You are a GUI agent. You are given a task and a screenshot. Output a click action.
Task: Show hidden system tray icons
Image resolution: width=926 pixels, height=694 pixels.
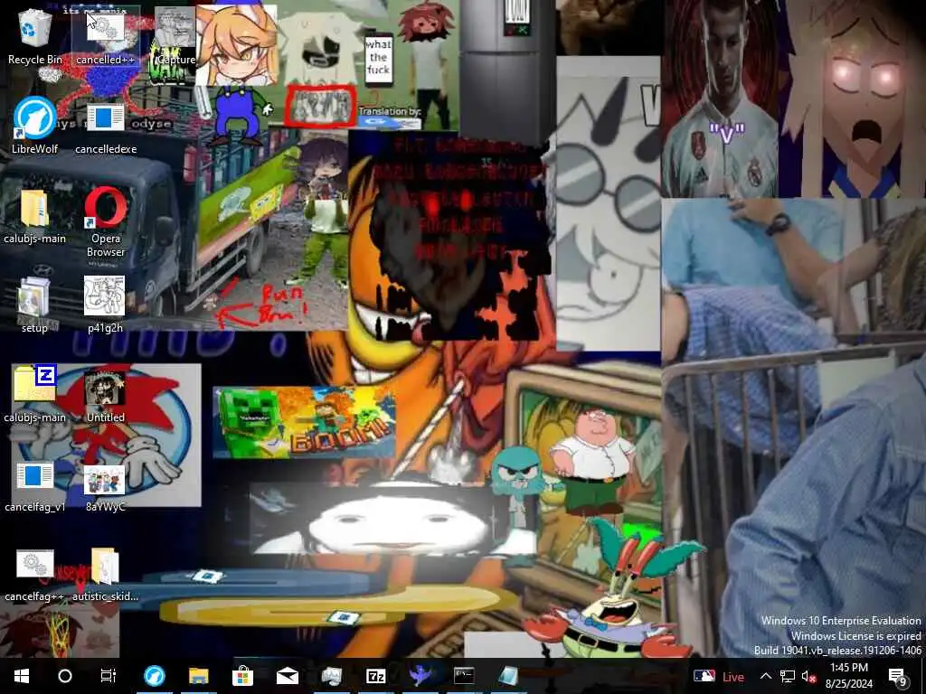765,676
